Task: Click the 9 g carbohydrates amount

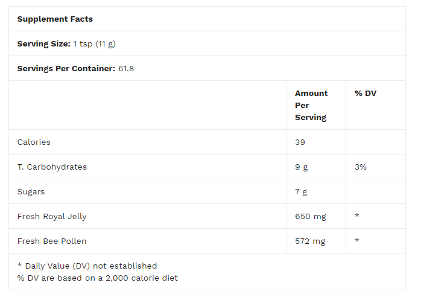Action: 301,167
